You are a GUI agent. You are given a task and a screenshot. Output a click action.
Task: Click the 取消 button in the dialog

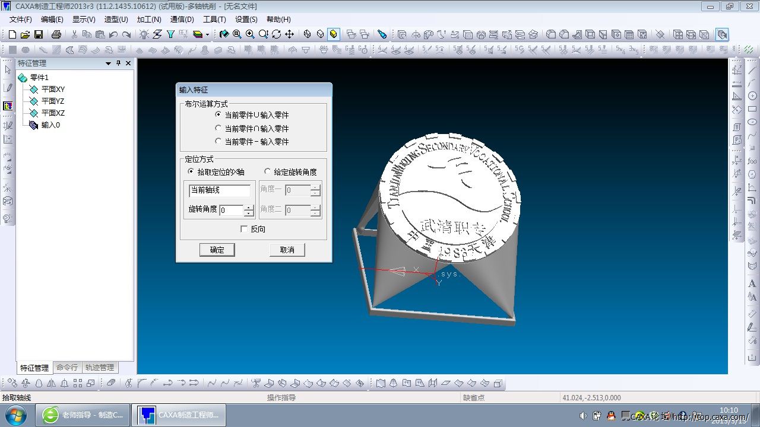pos(287,250)
